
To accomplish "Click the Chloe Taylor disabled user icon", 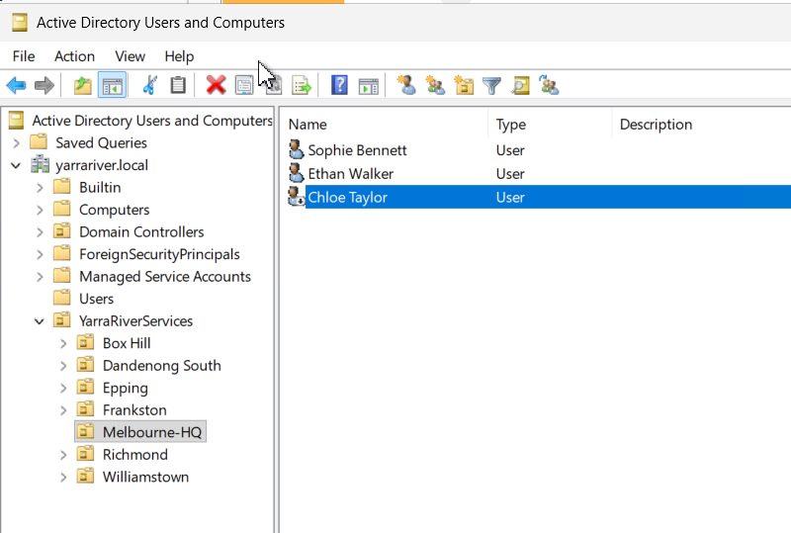I will [296, 197].
